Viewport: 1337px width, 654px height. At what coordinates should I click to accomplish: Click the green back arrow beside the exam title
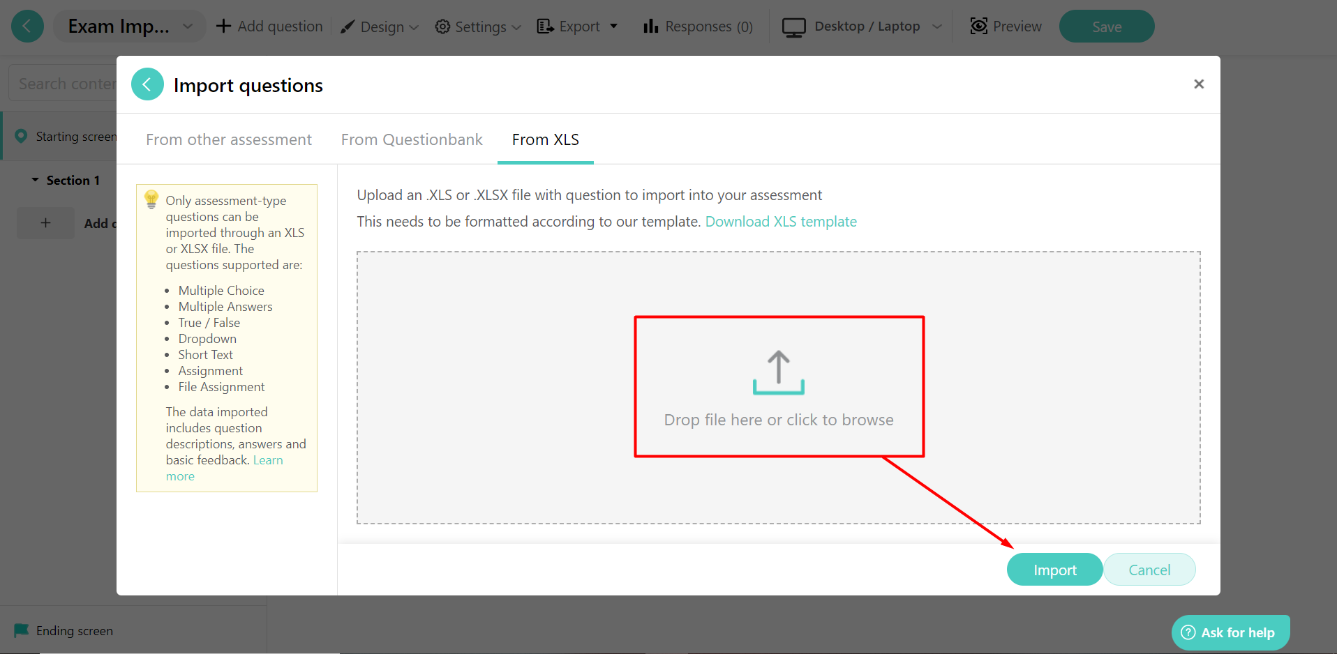27,26
